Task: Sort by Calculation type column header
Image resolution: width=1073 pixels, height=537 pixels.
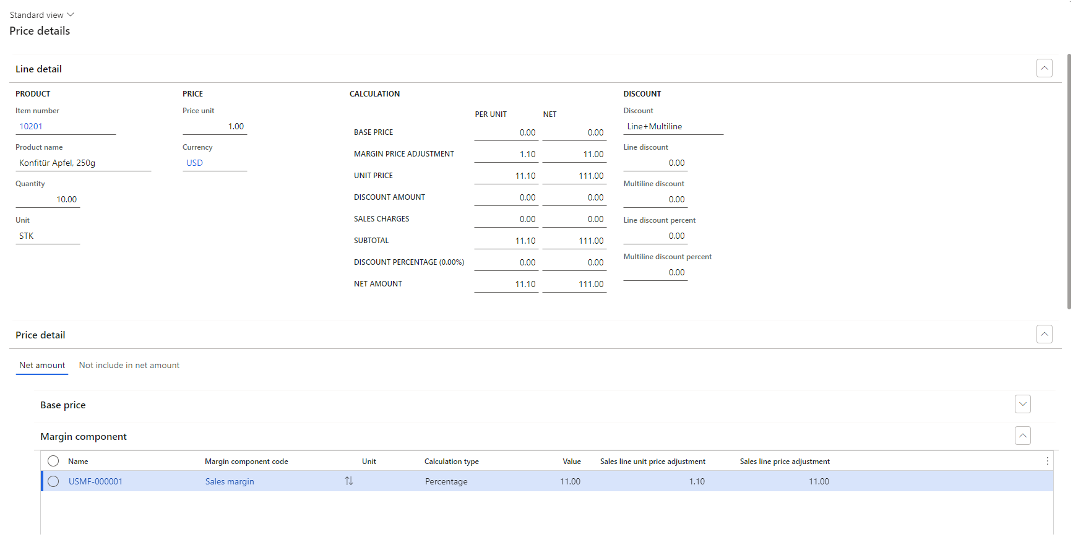Action: [452, 462]
